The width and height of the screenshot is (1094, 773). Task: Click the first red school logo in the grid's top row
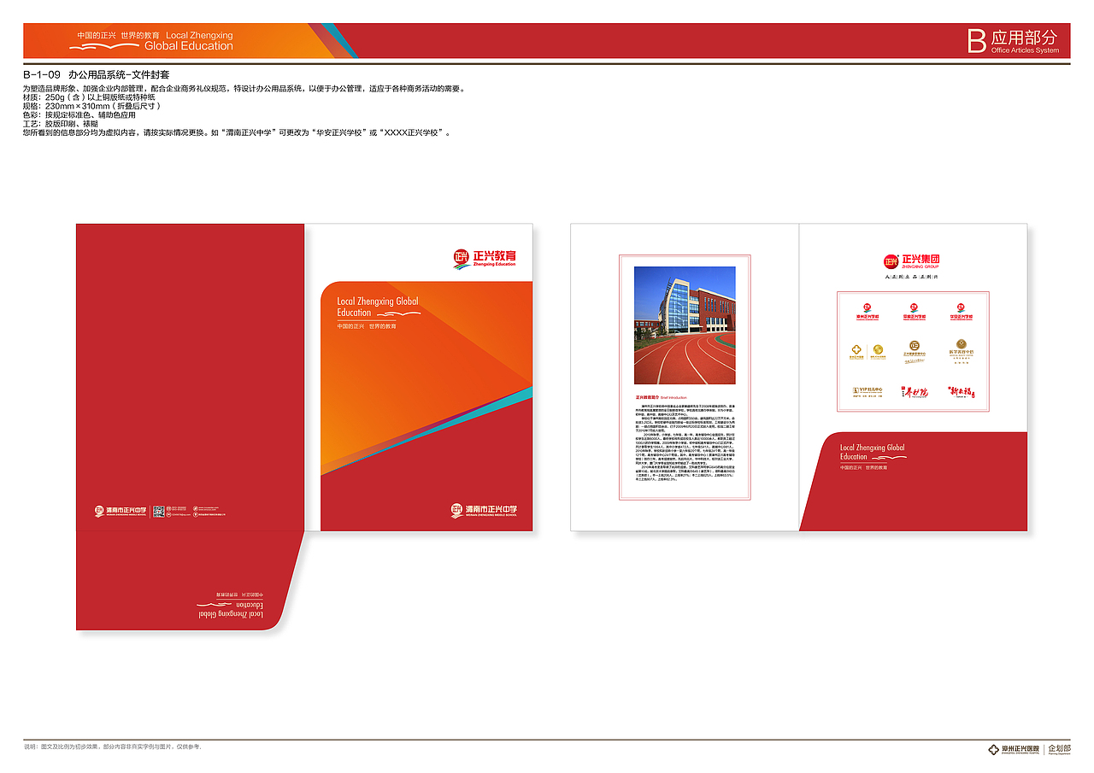(867, 311)
